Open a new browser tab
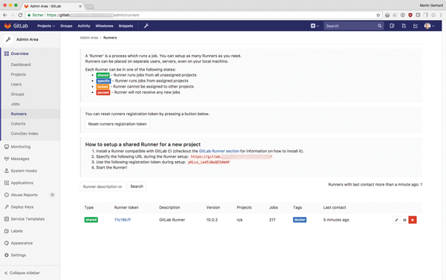This screenshot has height=280, width=446. pos(90,6)
